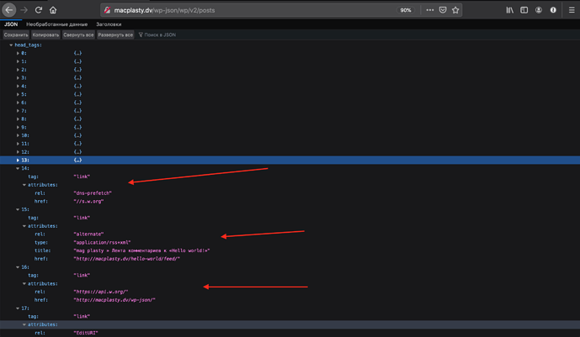Viewport: 580px width, 337px height.
Task: Expand item 7 in head_tags
Action: (18, 111)
